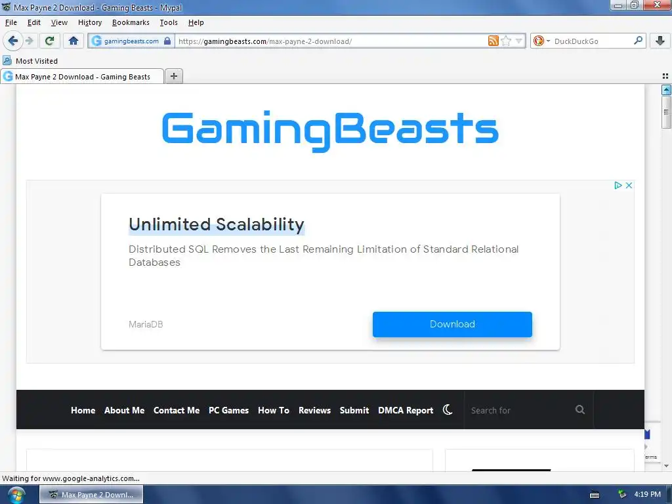This screenshot has height=504, width=672.
Task: Open the View menu
Action: pyautogui.click(x=59, y=22)
